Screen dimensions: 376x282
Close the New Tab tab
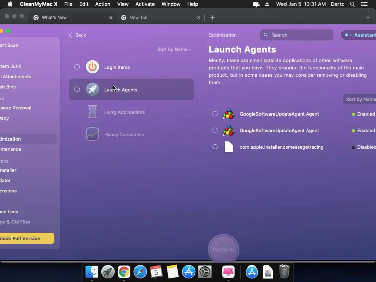click(199, 18)
